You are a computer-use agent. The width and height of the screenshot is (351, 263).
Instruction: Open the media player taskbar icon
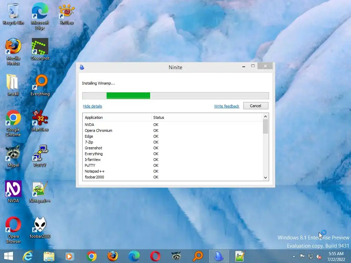pyautogui.click(x=70, y=256)
